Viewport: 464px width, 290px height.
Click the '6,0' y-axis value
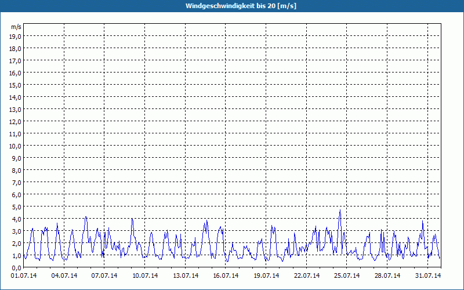point(17,195)
